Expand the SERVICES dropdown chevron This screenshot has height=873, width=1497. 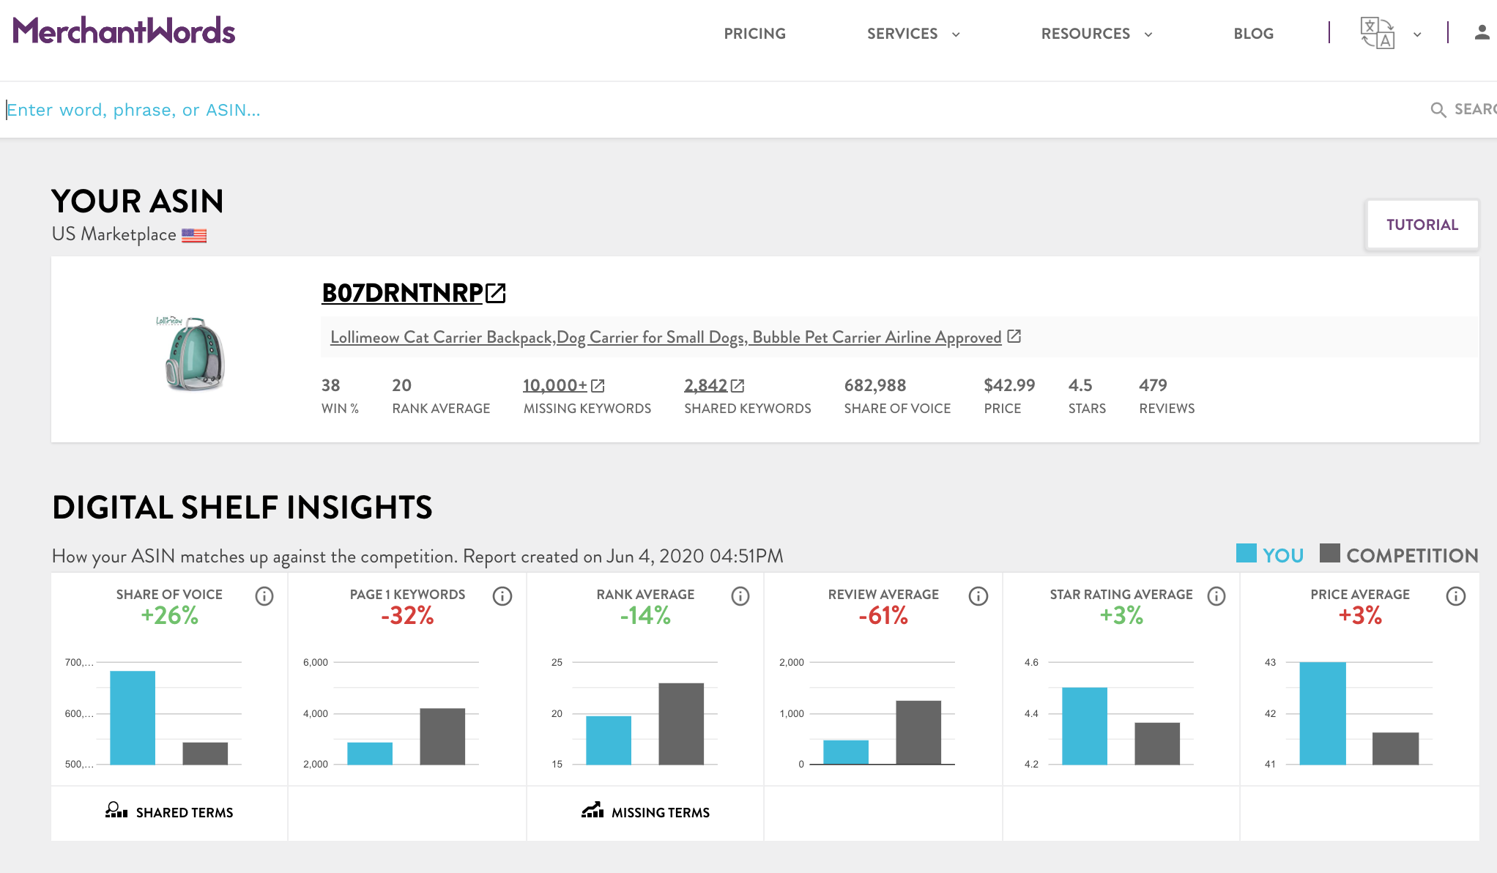coord(956,34)
